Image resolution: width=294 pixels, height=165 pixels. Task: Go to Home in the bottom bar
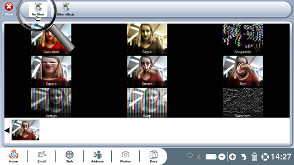[x=14, y=156]
